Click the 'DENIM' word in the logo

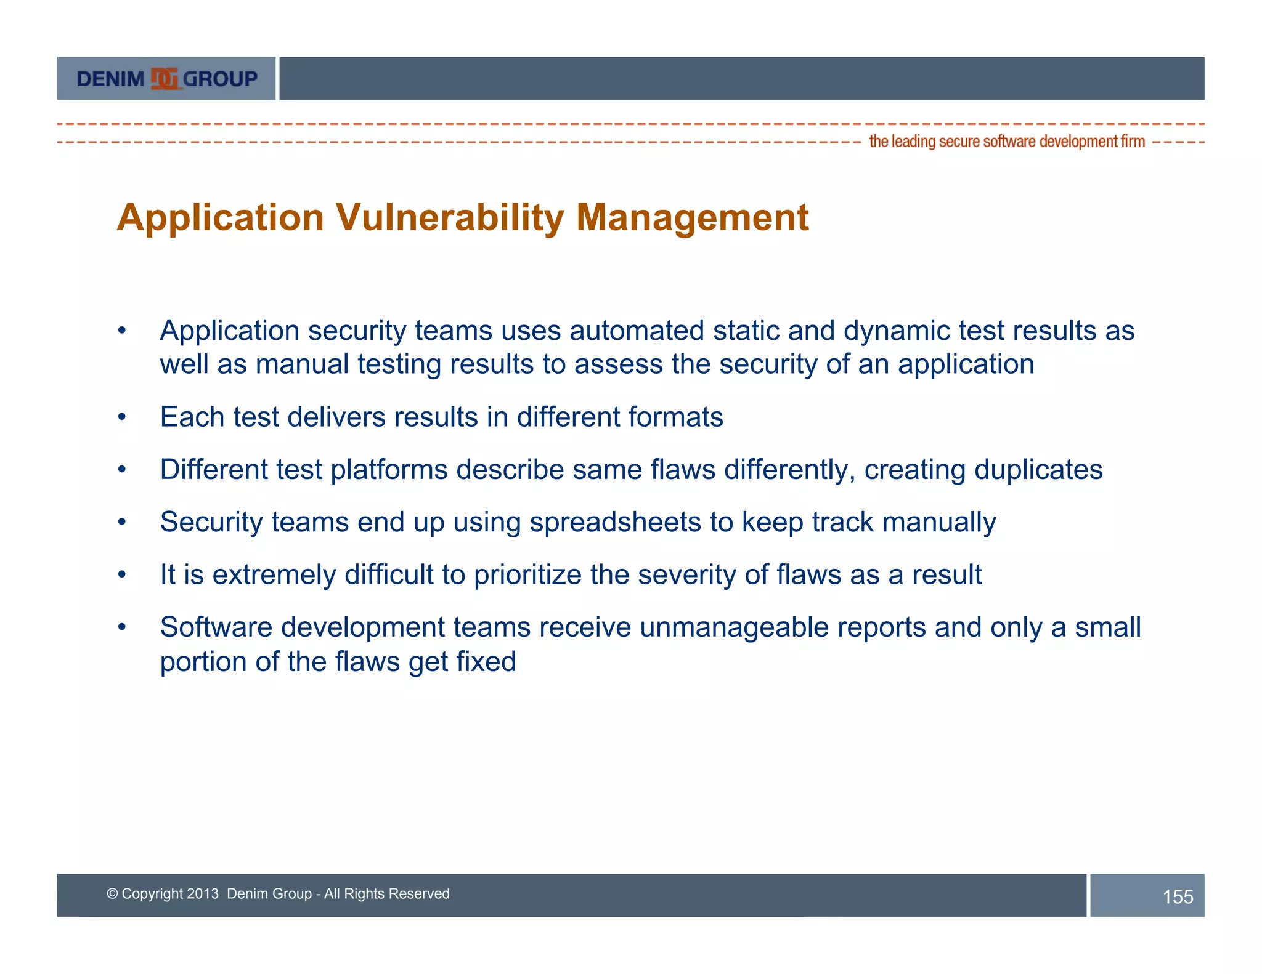pos(110,79)
